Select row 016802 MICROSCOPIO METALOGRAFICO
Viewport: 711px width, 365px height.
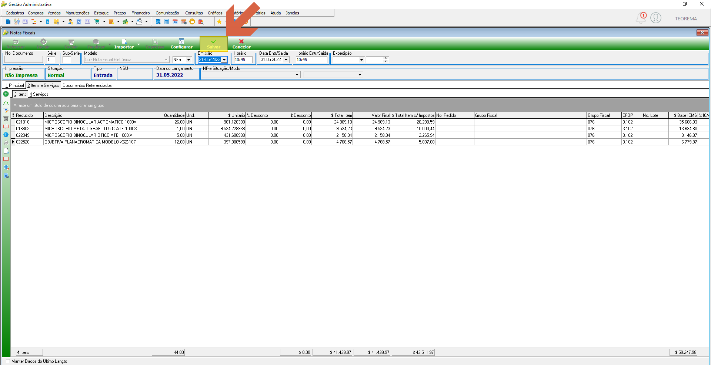pyautogui.click(x=360, y=129)
